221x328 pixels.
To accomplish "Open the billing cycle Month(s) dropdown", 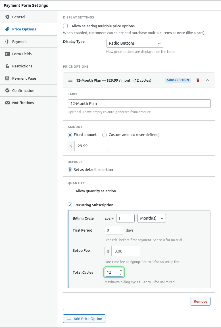I will [x=151, y=218].
